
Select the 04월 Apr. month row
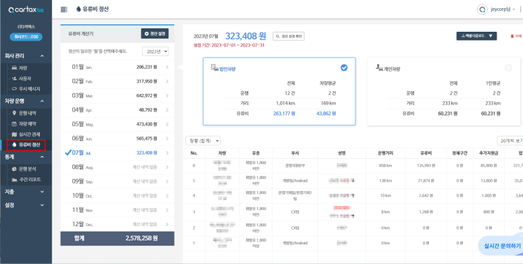coord(118,110)
